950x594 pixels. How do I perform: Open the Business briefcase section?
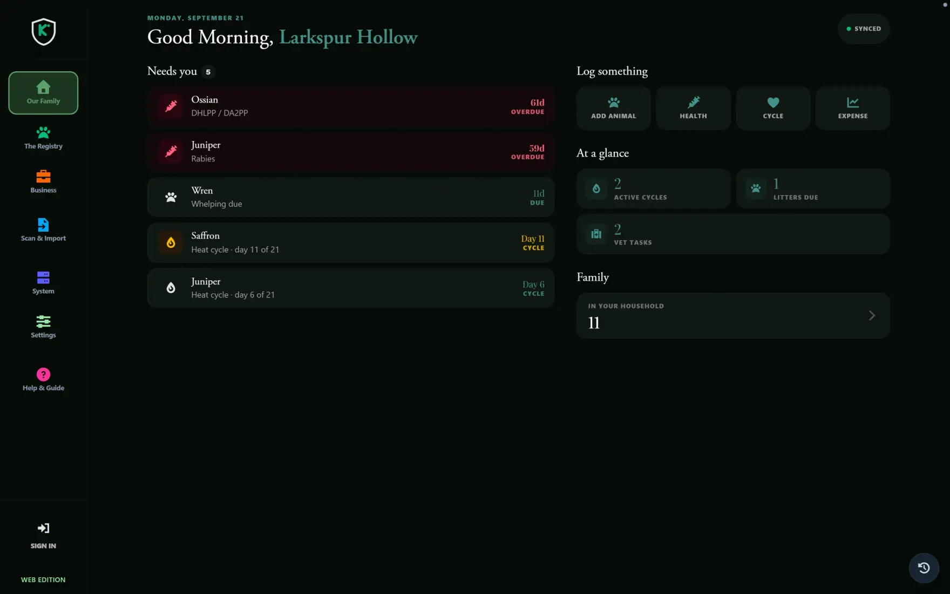[x=43, y=181]
